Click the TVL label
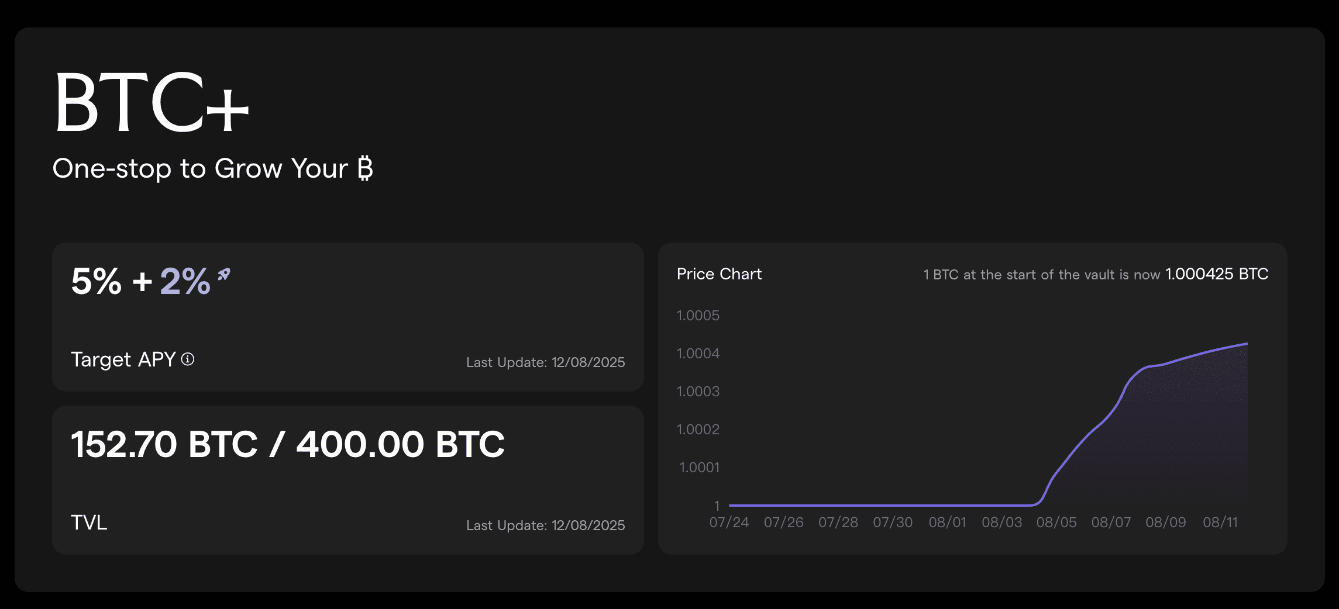The image size is (1339, 609). click(x=89, y=523)
